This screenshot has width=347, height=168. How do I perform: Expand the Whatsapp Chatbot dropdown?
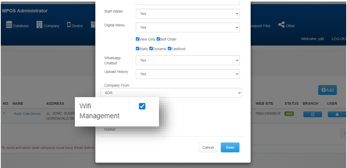(187, 60)
